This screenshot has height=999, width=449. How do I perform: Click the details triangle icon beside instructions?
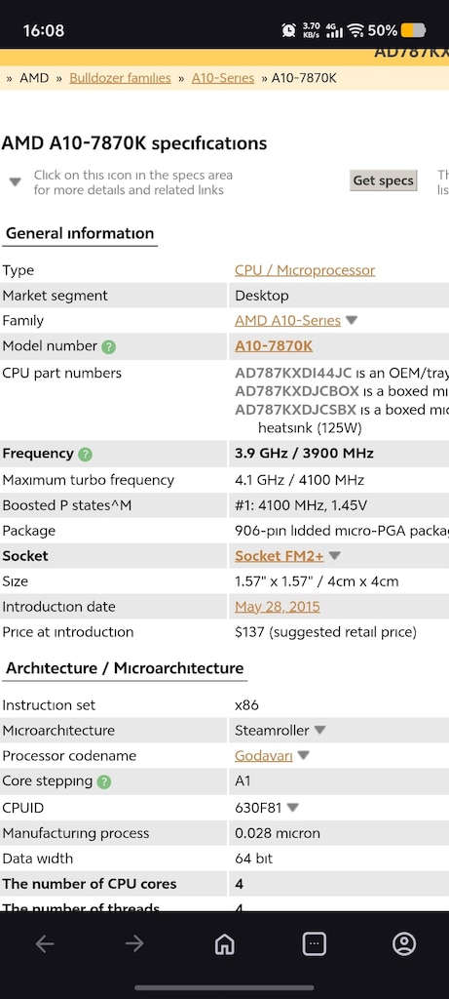(16, 181)
